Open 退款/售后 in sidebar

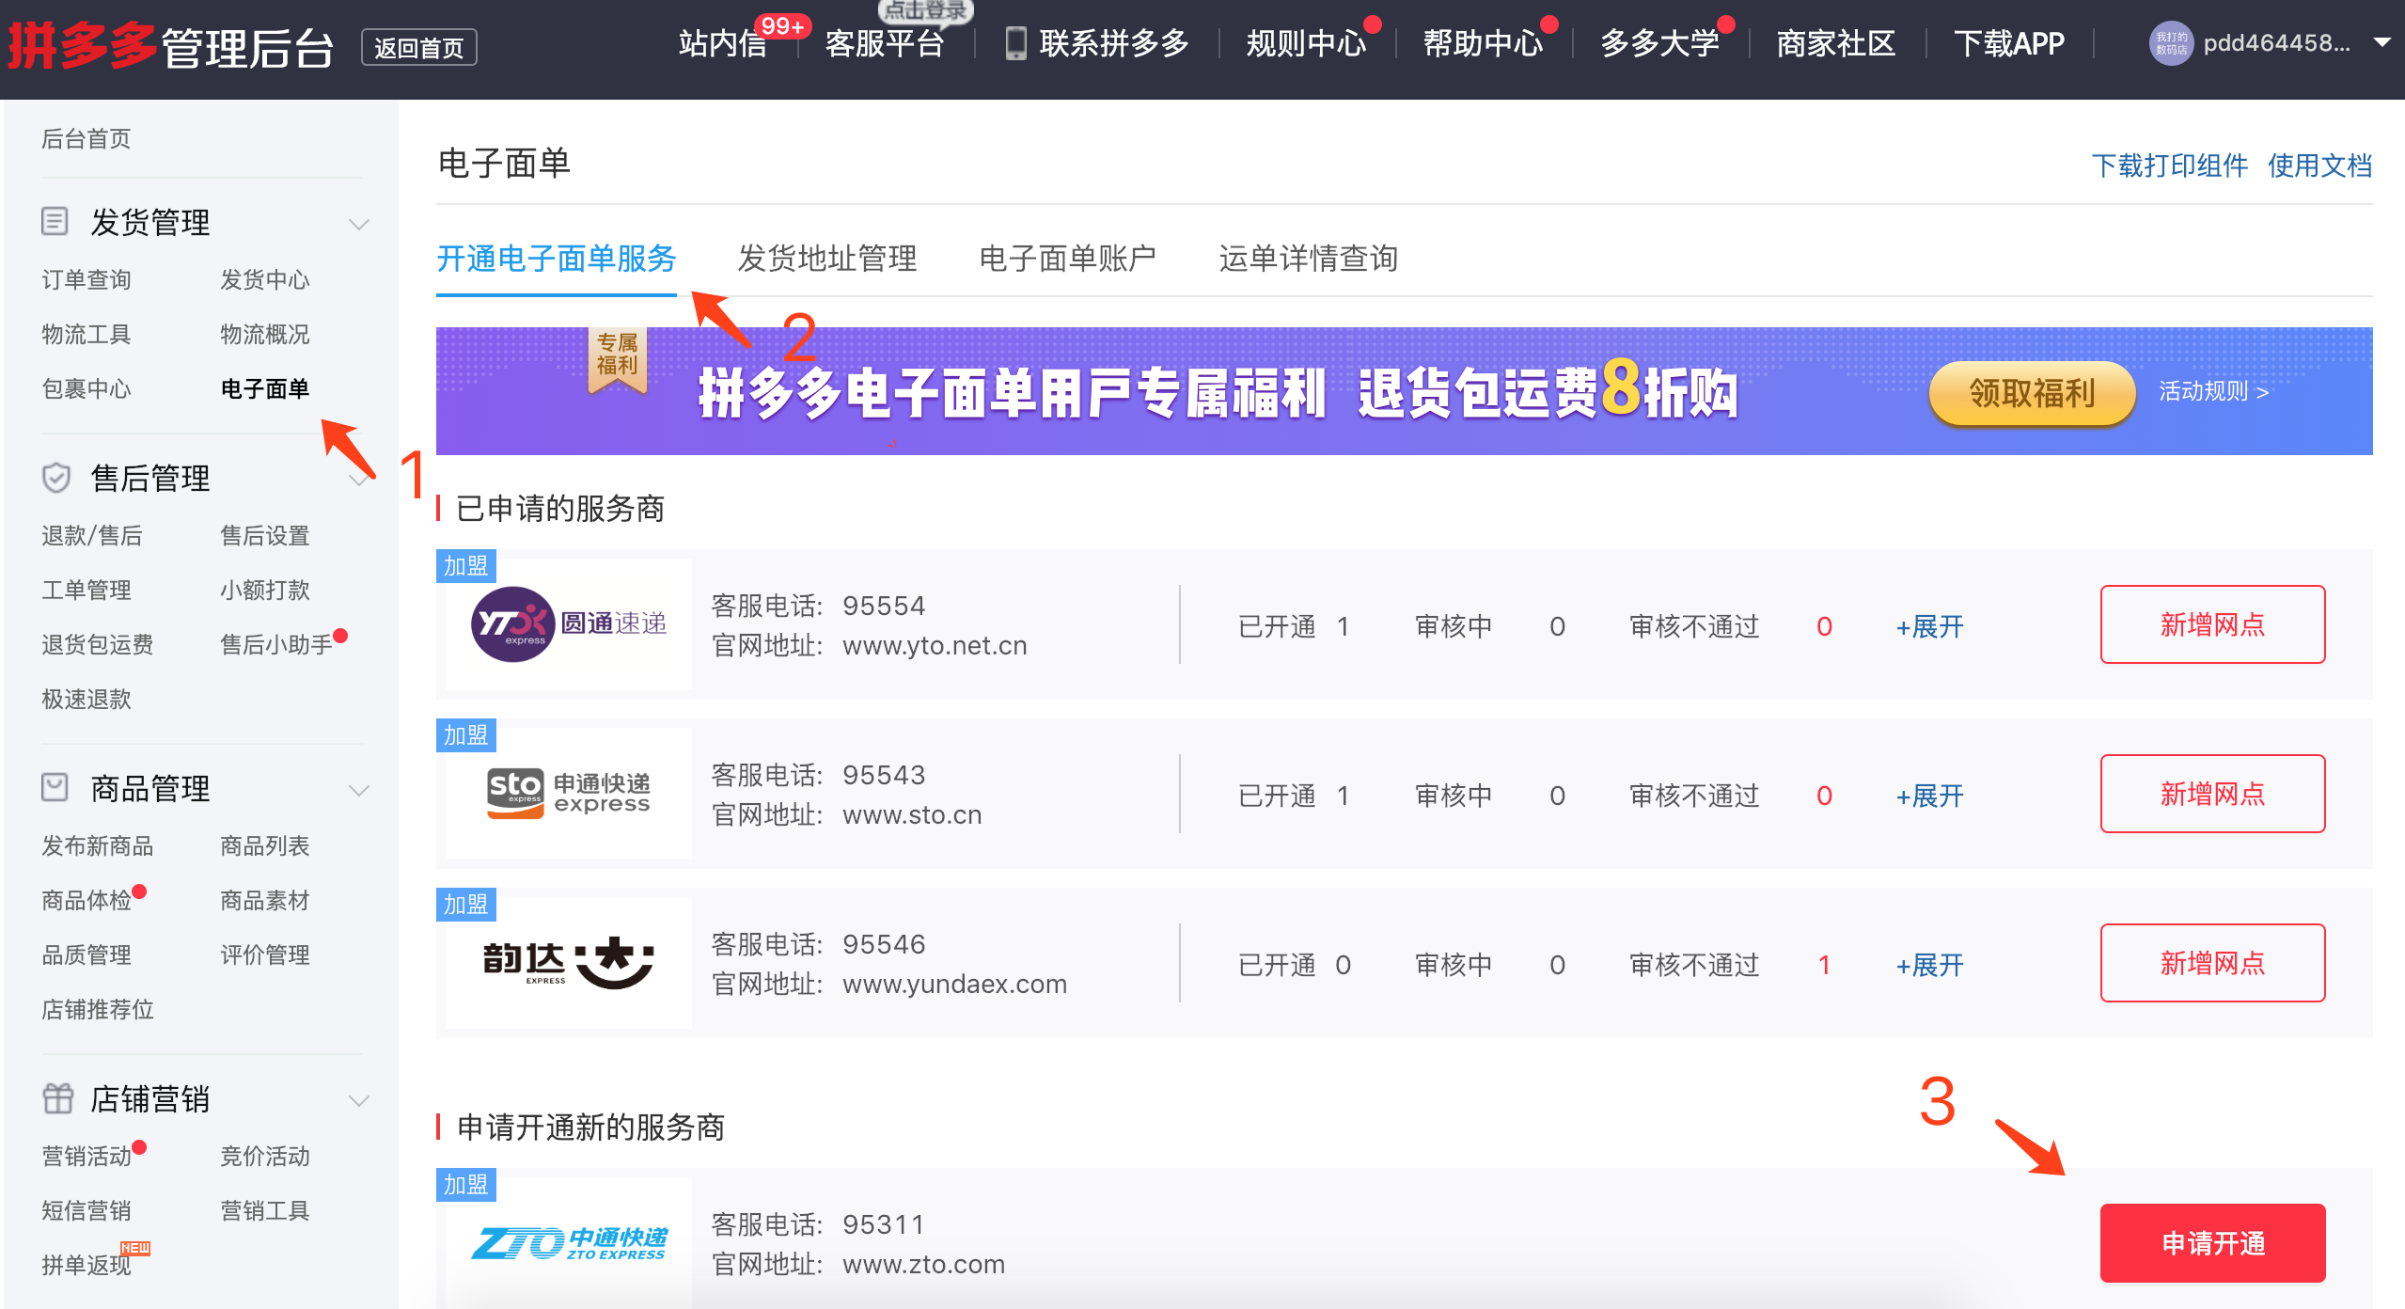pos(92,535)
